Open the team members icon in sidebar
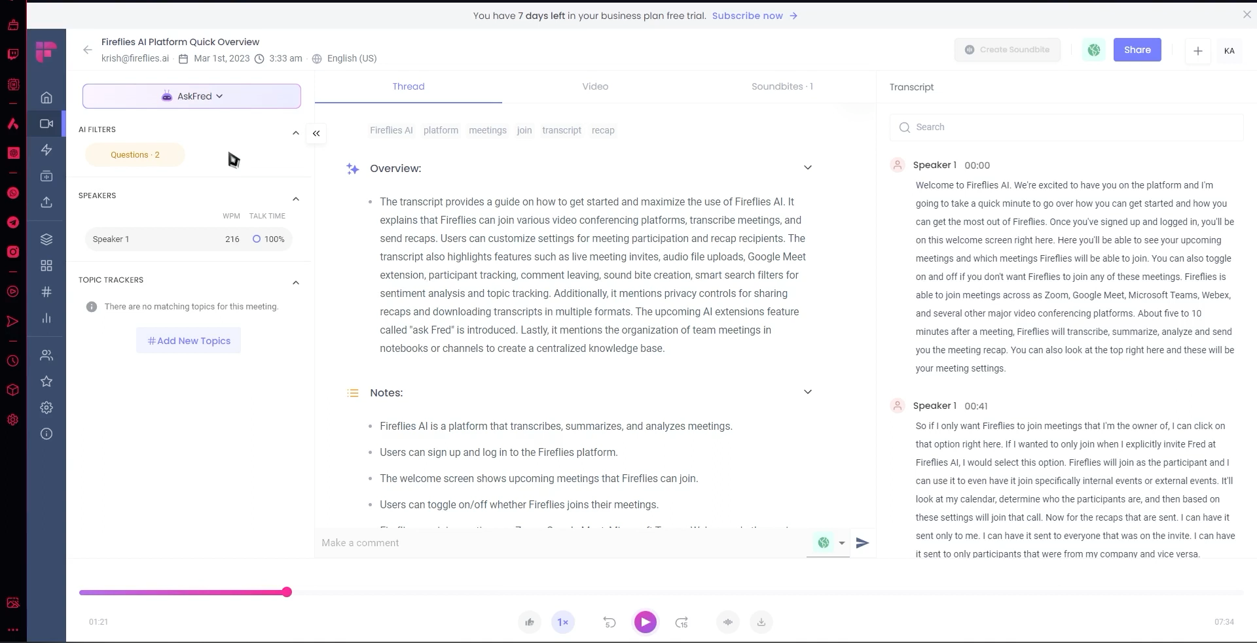The image size is (1257, 643). coord(46,355)
